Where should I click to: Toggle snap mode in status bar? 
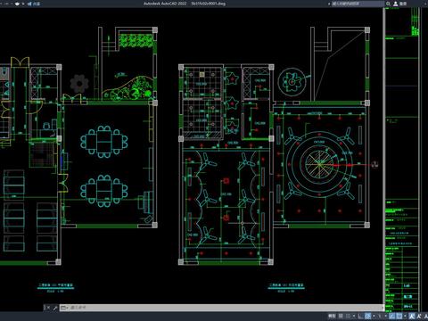348,316
